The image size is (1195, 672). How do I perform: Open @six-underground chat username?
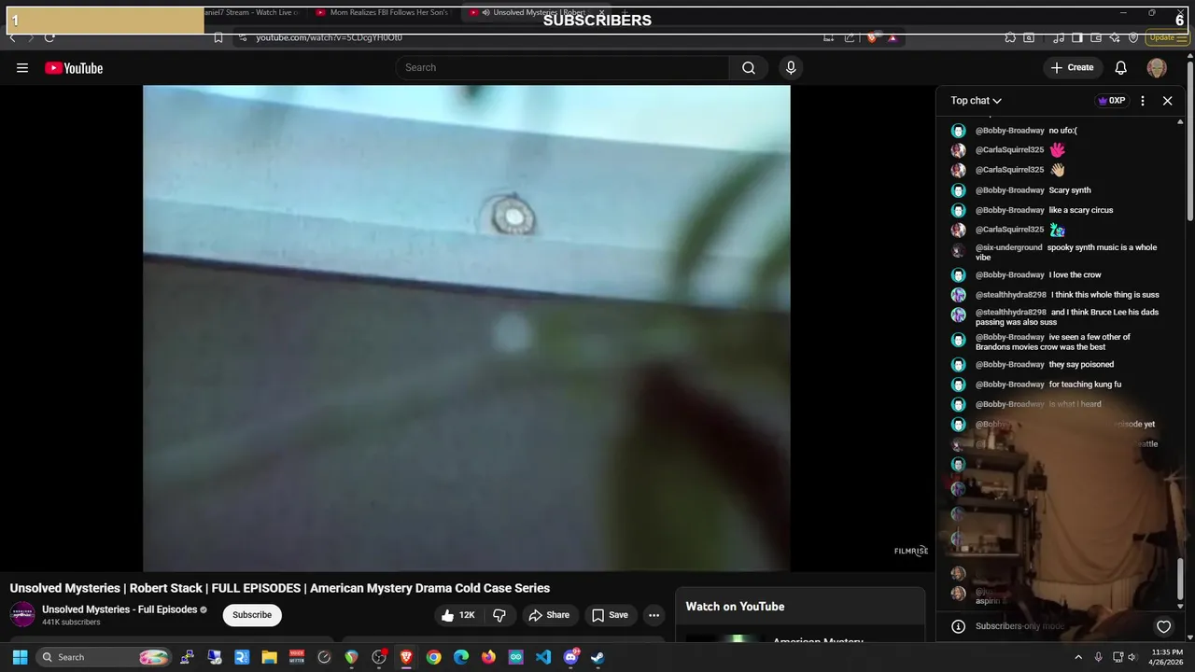click(x=1009, y=247)
